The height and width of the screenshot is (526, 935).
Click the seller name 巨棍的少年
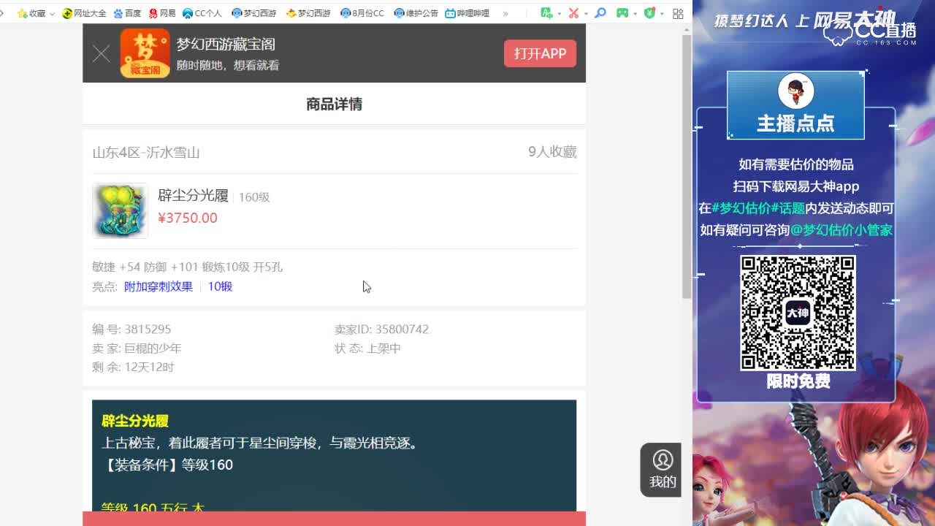click(x=153, y=348)
